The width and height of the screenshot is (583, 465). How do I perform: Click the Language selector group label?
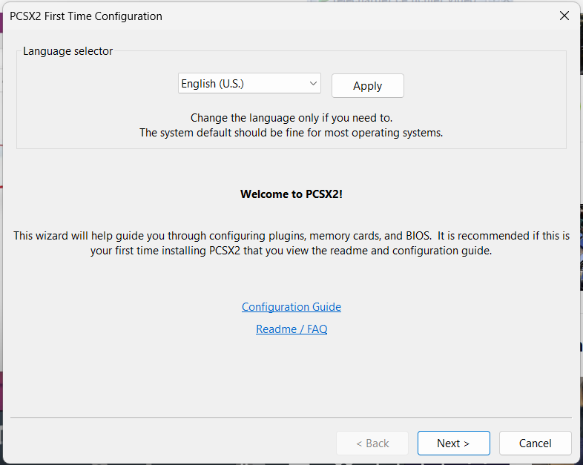67,51
